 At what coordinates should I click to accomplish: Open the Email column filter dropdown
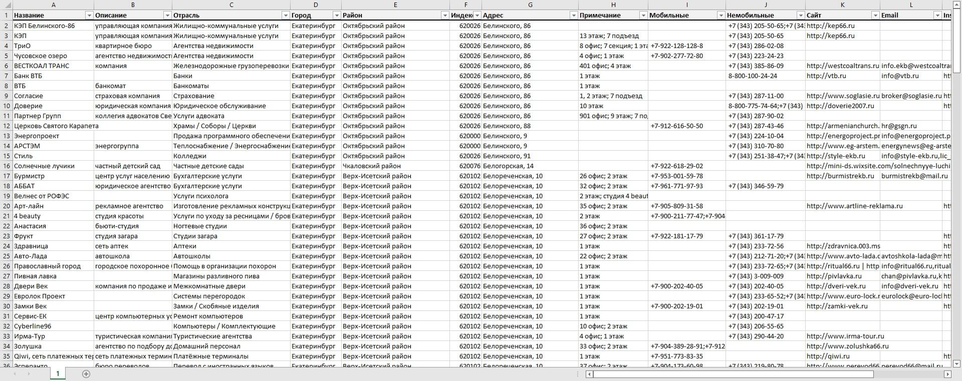point(937,16)
